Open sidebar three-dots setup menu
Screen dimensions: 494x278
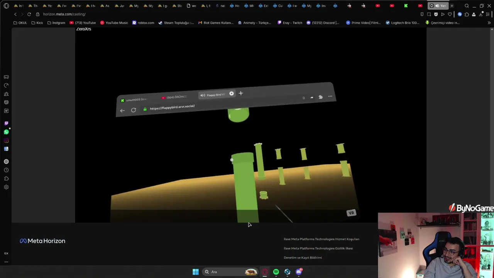click(x=6, y=262)
